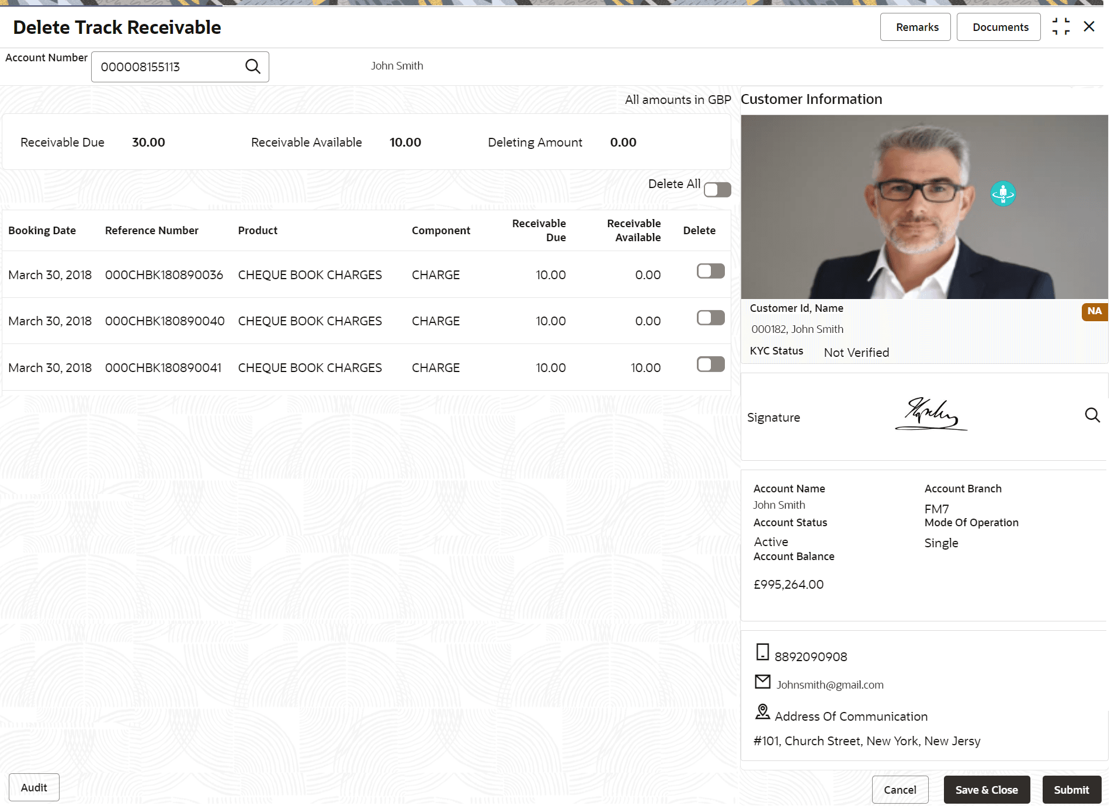Click the Component column header
1111x806 pixels.
[441, 231]
